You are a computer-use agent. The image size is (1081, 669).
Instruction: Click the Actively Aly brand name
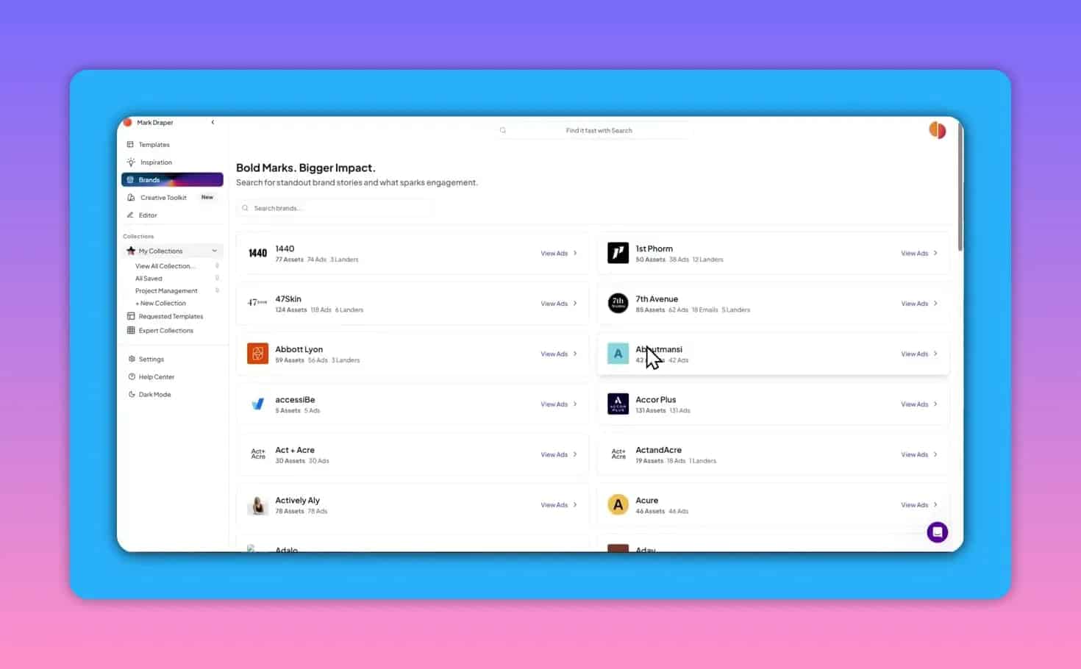point(297,501)
